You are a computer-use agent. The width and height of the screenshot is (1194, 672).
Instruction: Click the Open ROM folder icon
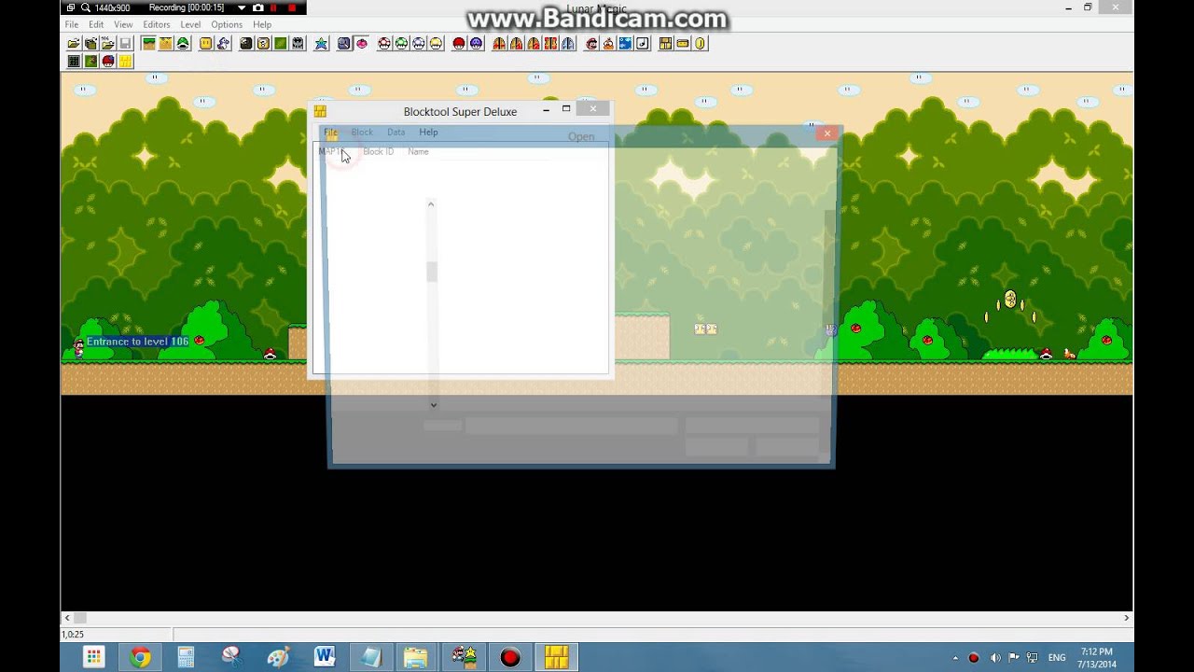tap(74, 43)
